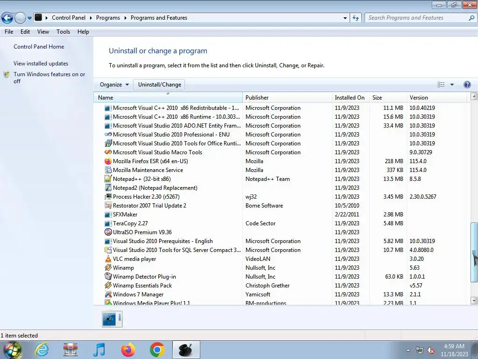Open Firefox from the taskbar

click(128, 350)
